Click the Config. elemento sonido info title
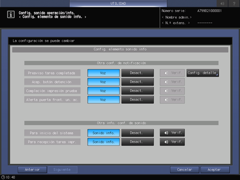240x180 pixels. point(120,49)
